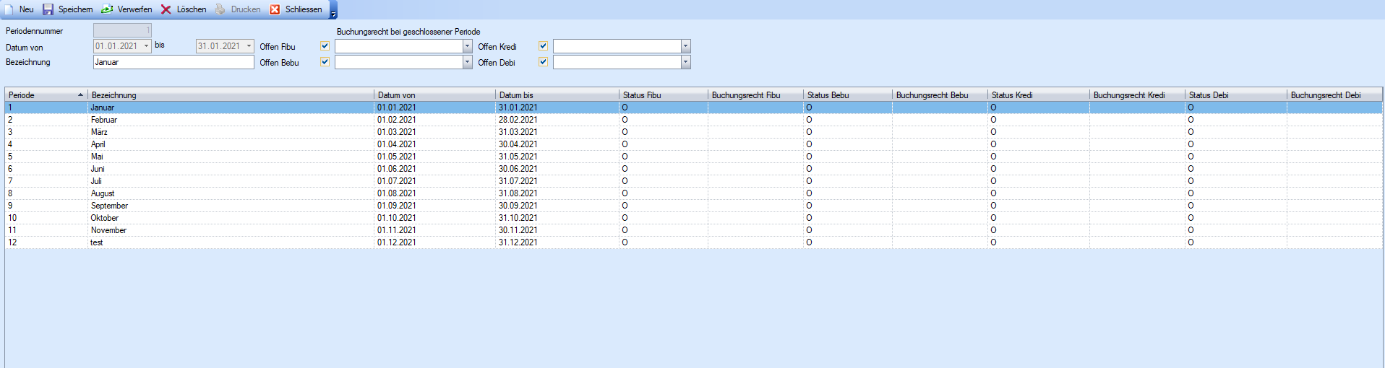The image size is (1385, 368).
Task: Click the sort arrow in Periode column header
Action: [80, 95]
